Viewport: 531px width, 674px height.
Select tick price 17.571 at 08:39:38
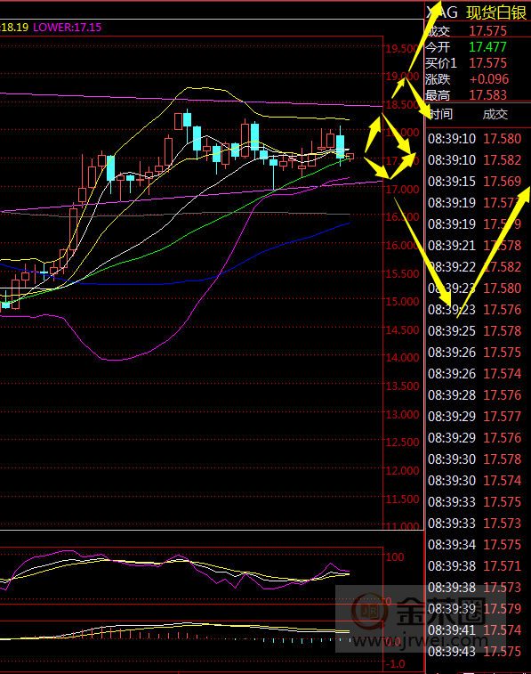pos(503,566)
